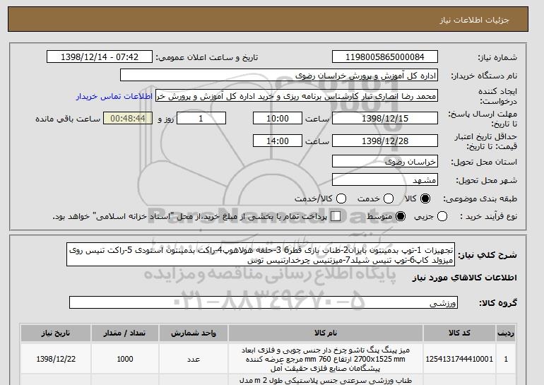Click نام کالا column header
Image resolution: width=544 pixels, height=385 pixels.
click(326, 333)
